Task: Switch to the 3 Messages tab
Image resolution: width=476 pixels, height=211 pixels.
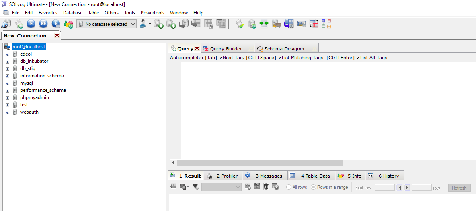Action: (265, 176)
